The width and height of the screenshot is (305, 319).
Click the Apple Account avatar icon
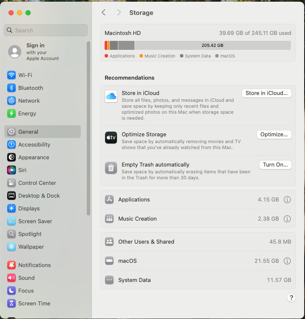pyautogui.click(x=14, y=52)
